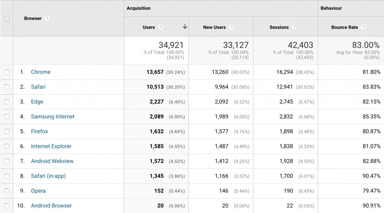
Task: Check the Opera row checkbox
Action: click(x=7, y=191)
